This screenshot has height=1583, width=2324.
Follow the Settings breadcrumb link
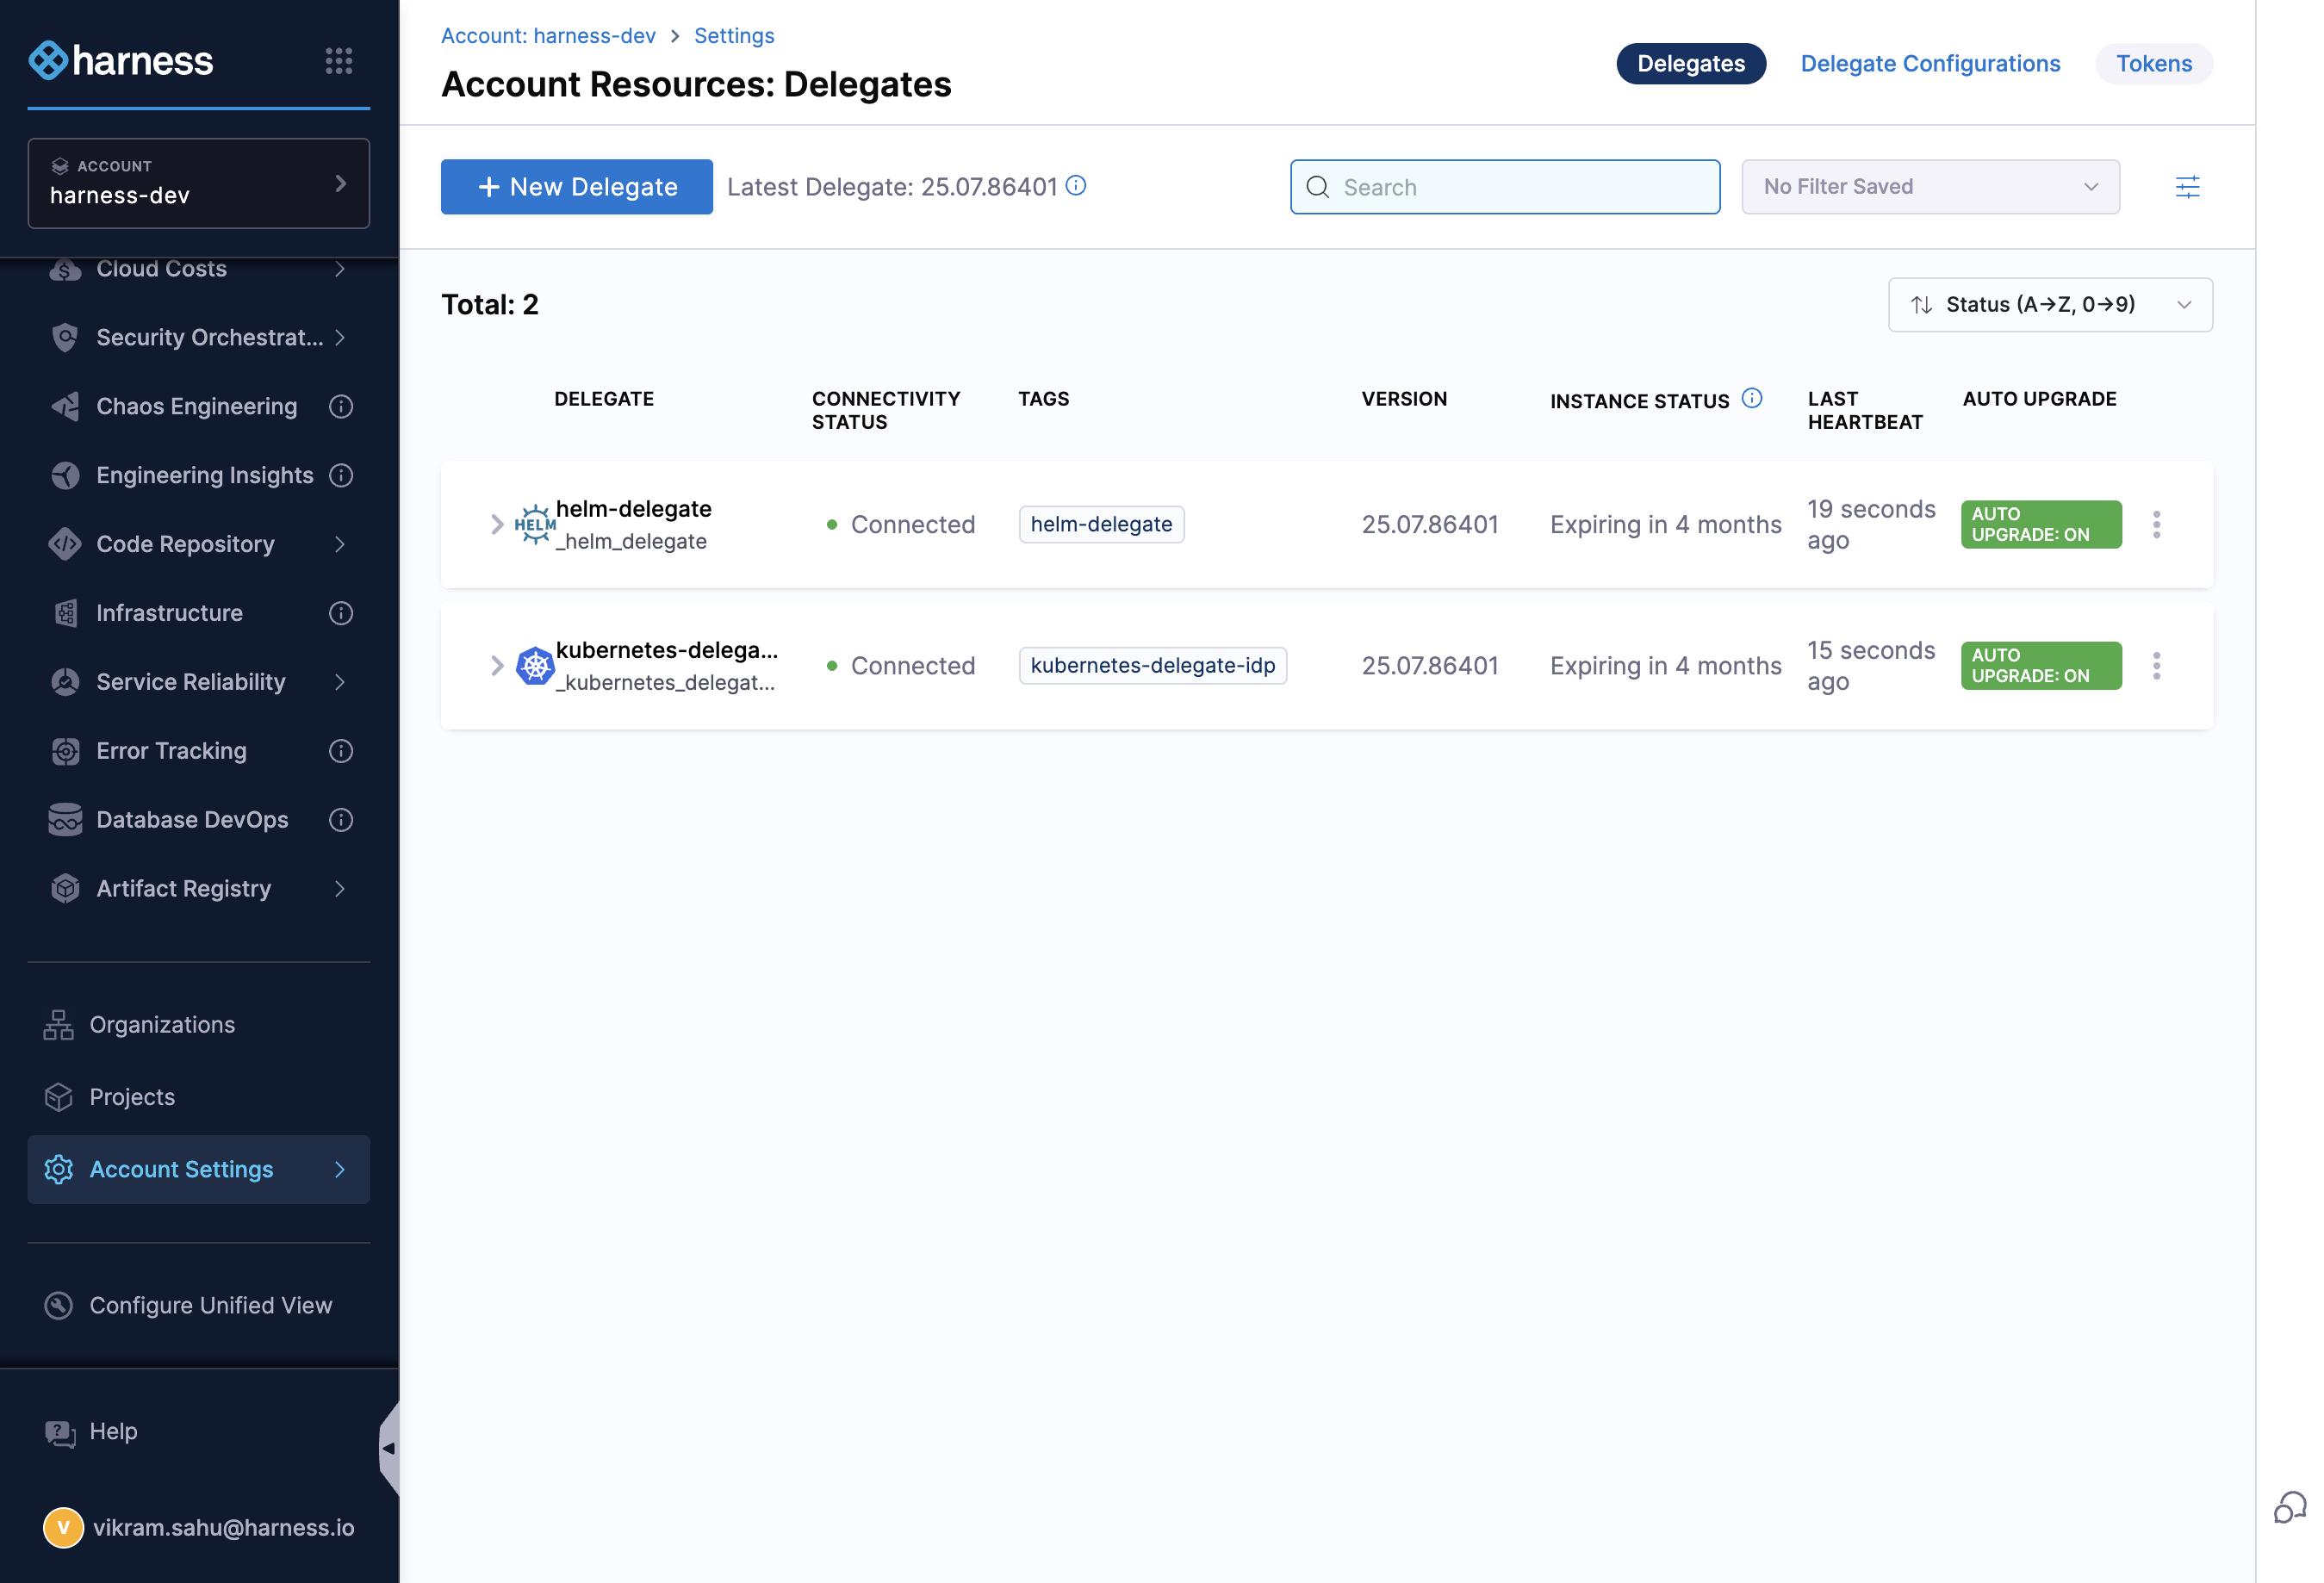[734, 36]
